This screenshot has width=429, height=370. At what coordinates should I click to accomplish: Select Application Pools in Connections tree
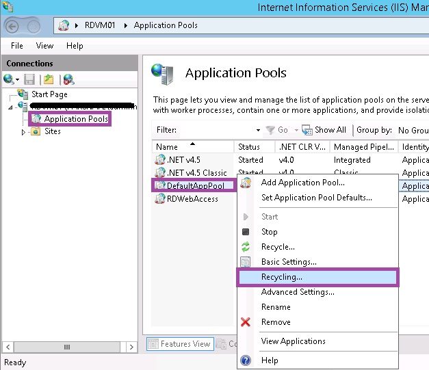click(x=76, y=119)
